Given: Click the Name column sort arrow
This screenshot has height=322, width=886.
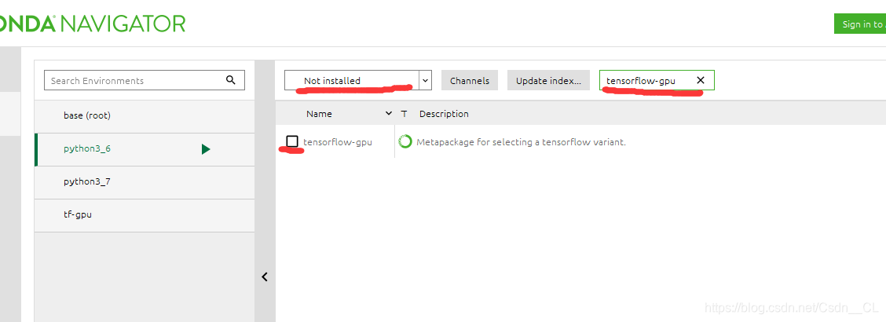Looking at the screenshot, I should pyautogui.click(x=388, y=114).
